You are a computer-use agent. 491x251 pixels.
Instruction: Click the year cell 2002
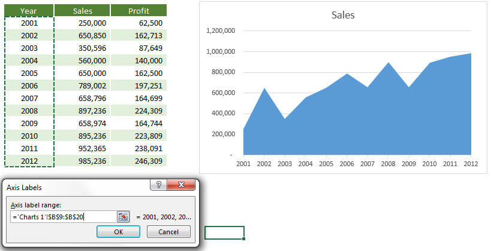coord(29,36)
